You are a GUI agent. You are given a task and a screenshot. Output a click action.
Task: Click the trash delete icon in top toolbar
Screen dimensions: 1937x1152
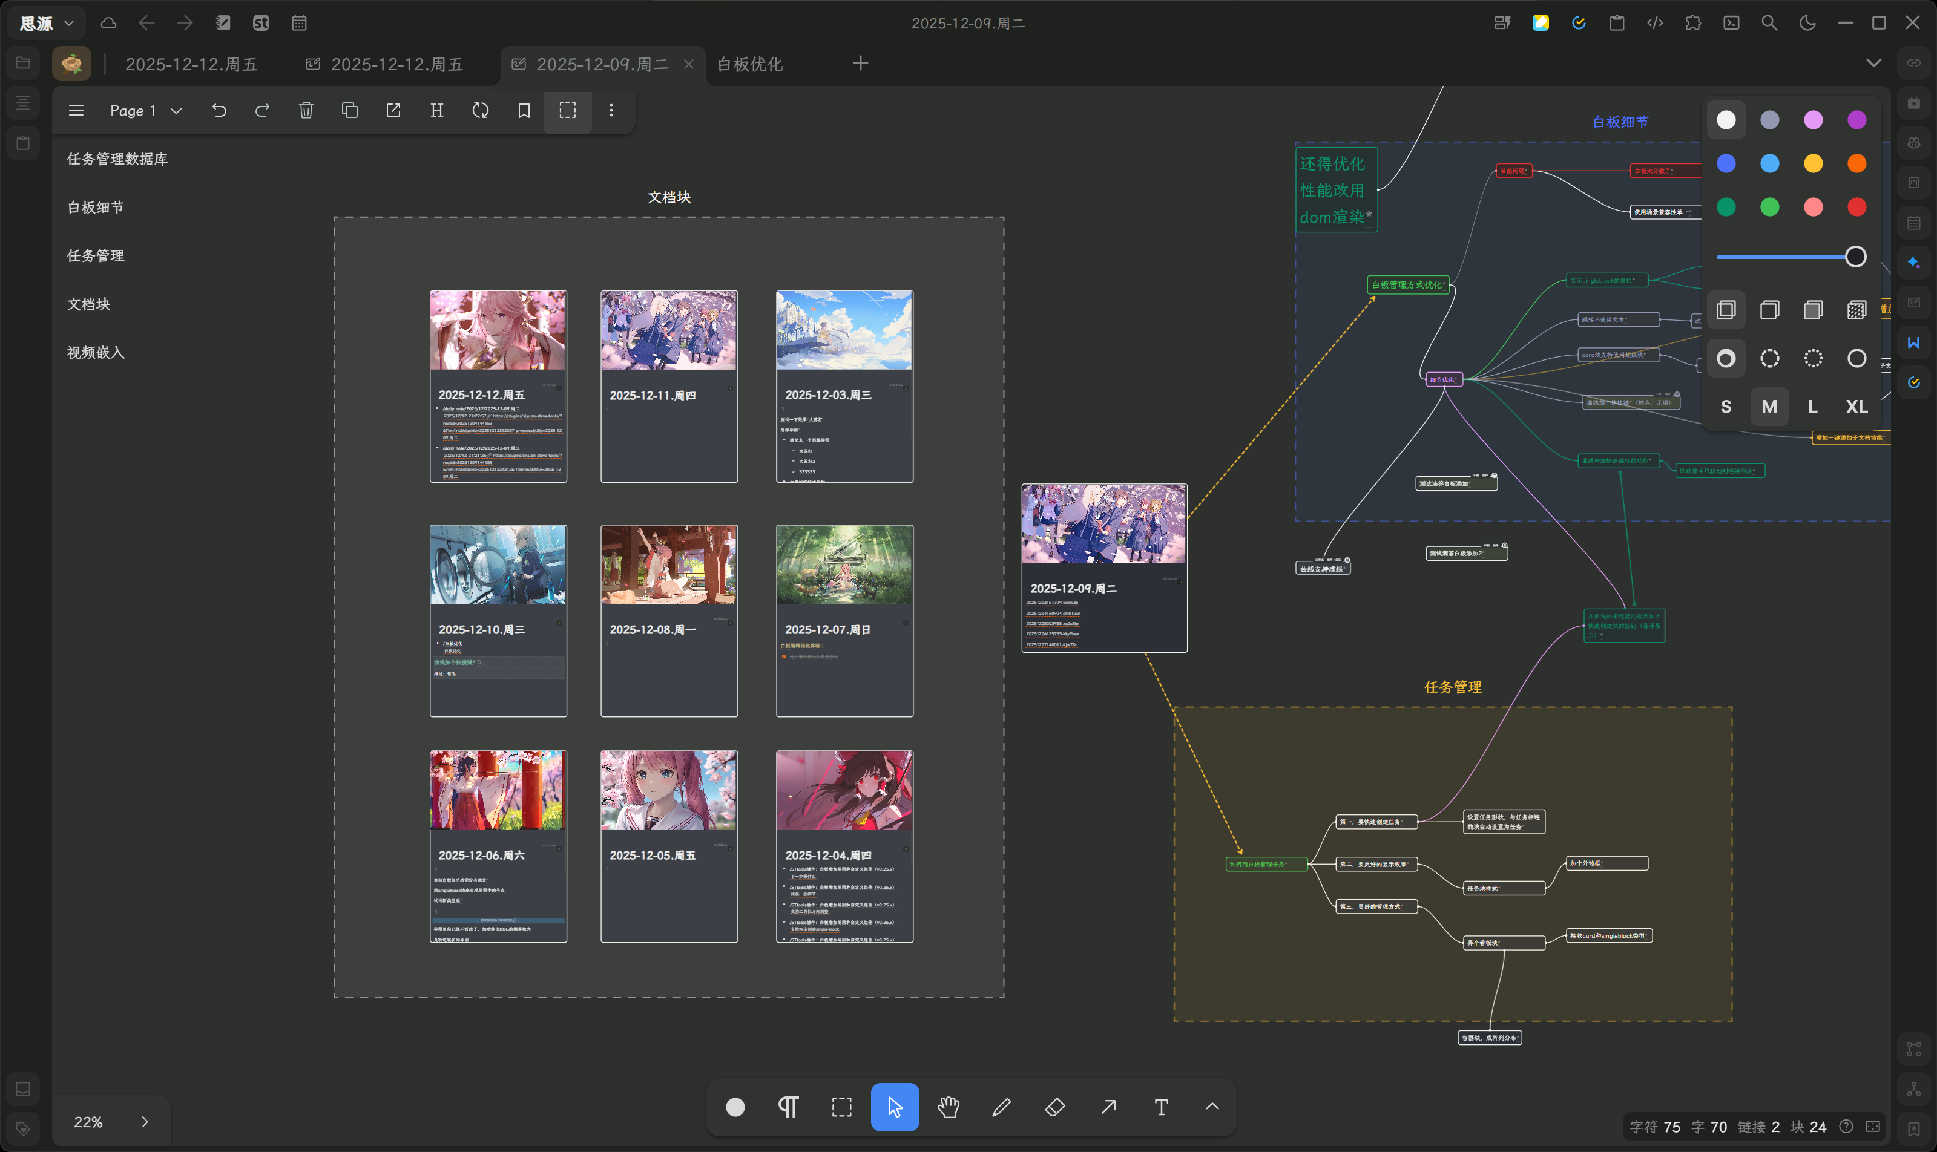[306, 110]
